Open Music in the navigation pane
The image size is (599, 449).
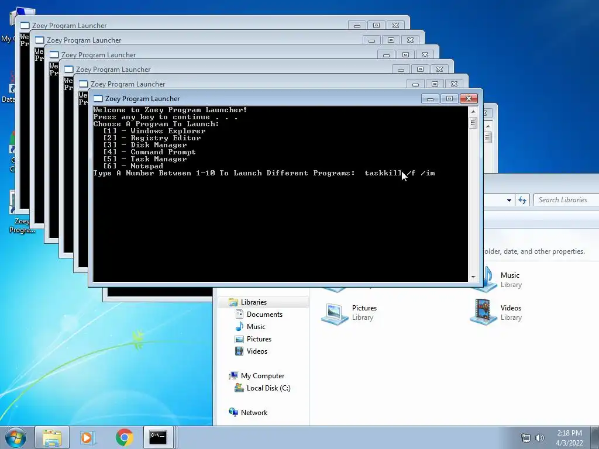tap(256, 326)
